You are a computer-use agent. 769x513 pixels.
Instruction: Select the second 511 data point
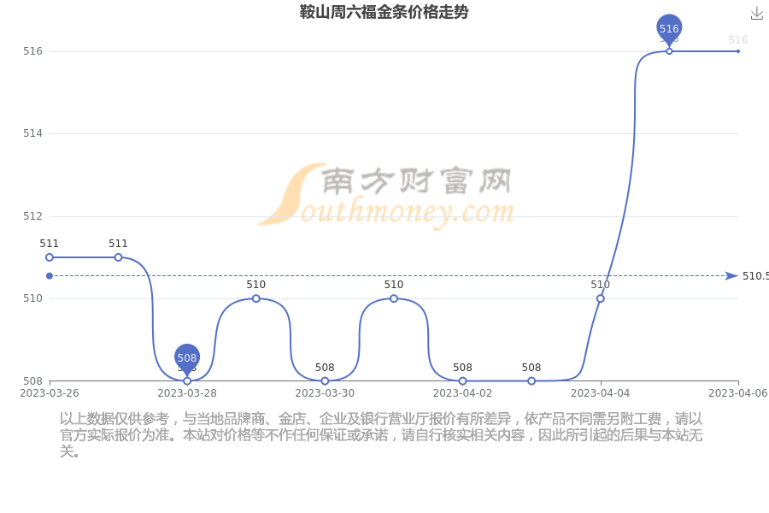(118, 257)
